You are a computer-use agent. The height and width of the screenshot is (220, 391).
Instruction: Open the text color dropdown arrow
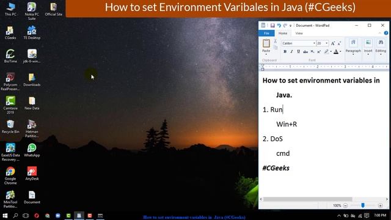tap(340, 51)
